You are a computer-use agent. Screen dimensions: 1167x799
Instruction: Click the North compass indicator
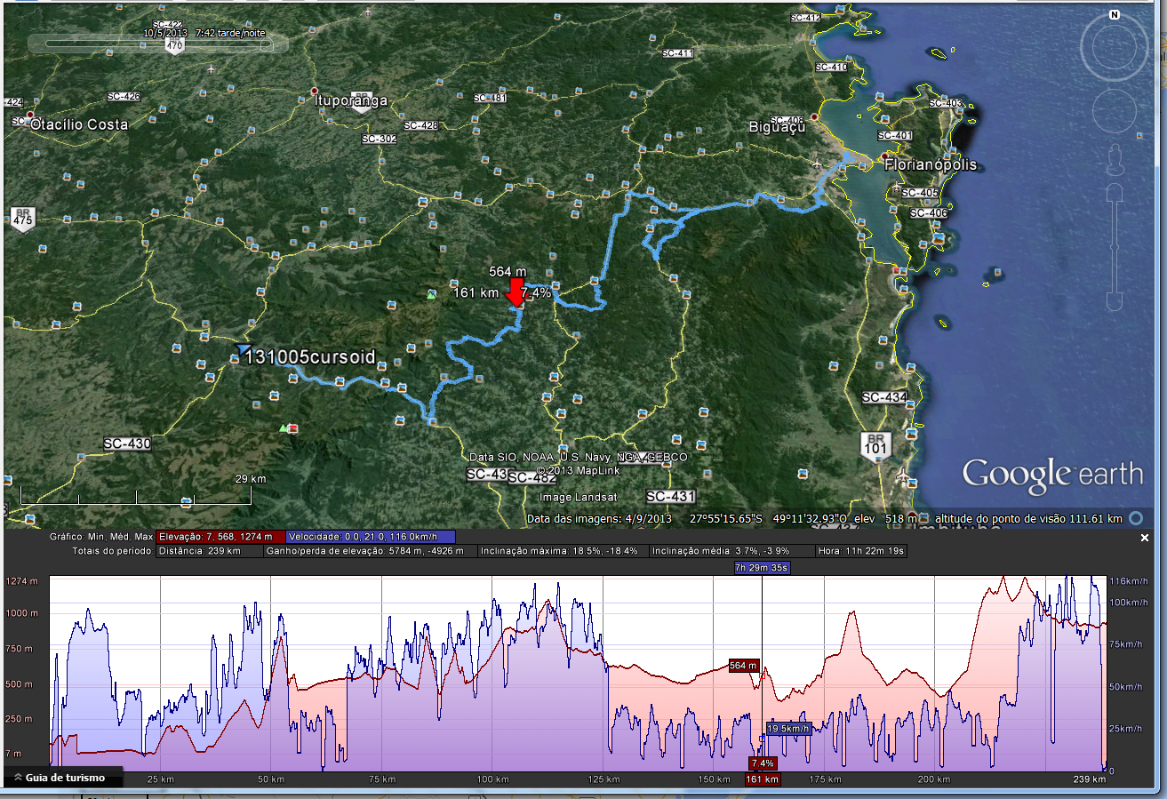(1113, 15)
